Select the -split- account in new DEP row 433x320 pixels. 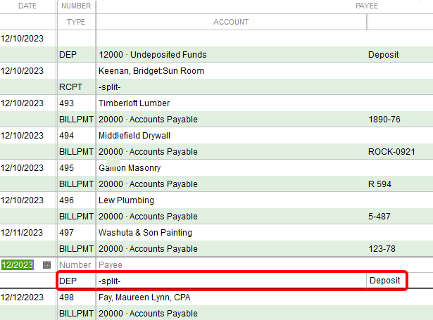click(110, 281)
